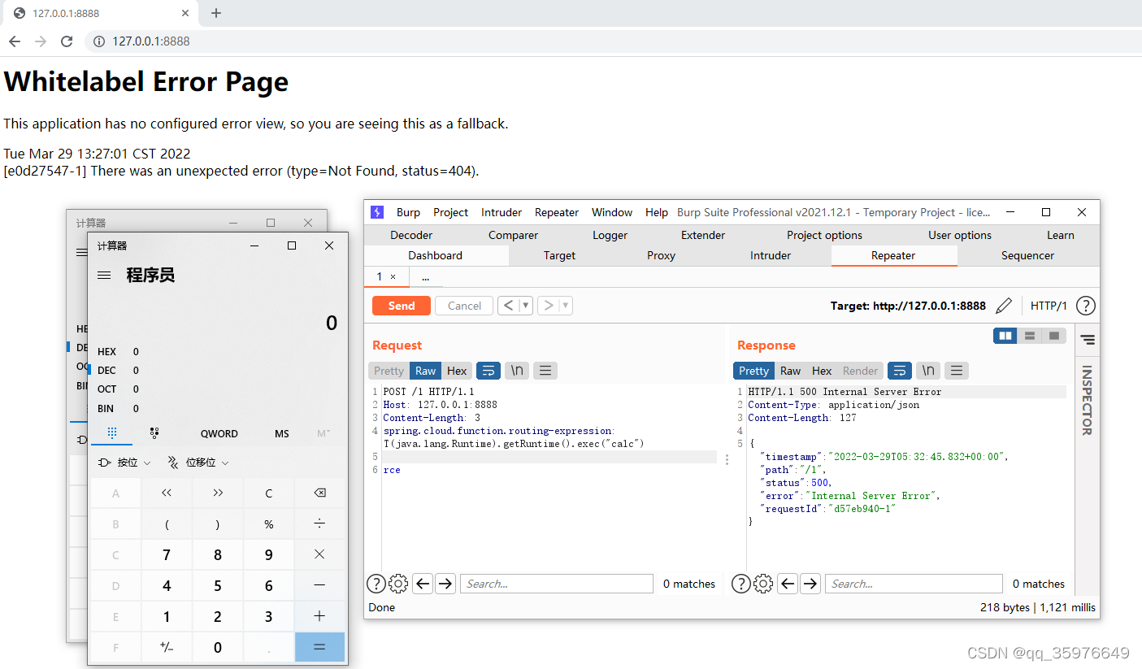1142x669 pixels.
Task: Switch to the Sequencer tab
Action: (x=1027, y=255)
